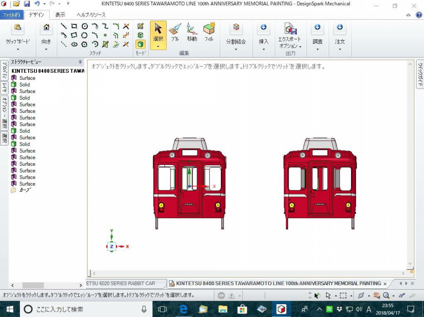The width and height of the screenshot is (424, 317).
Task: Open the File (ファイル) menu
Action: click(x=11, y=15)
